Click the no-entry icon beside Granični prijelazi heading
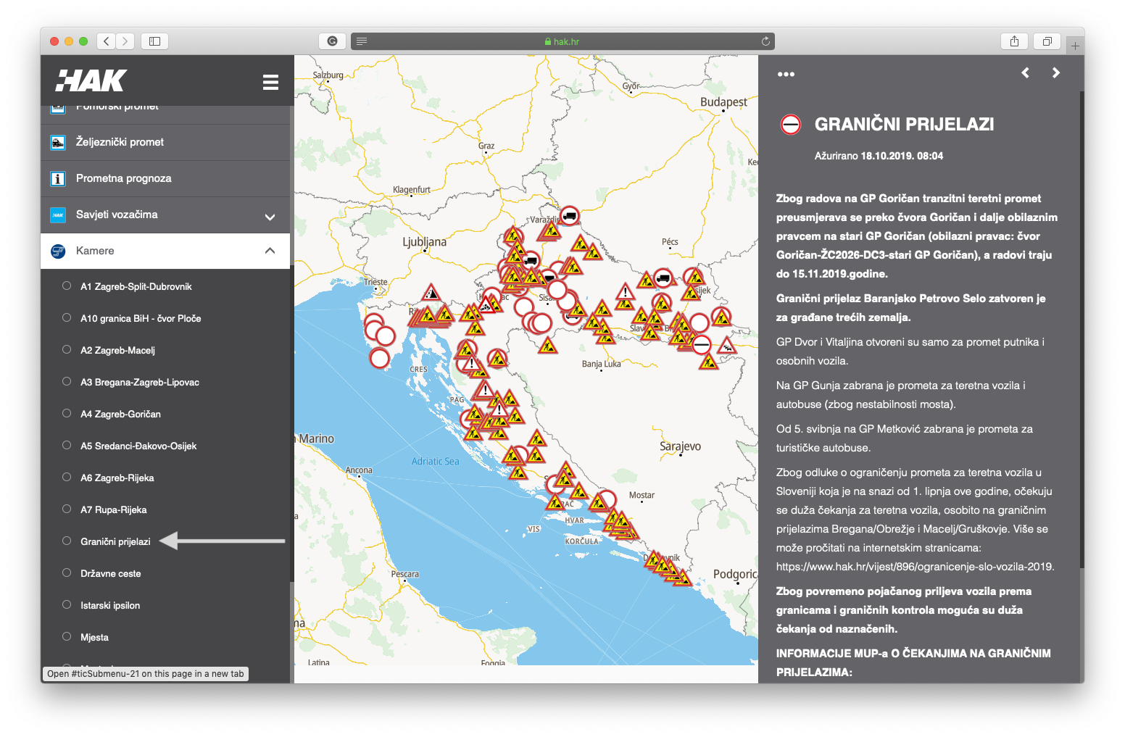Viewport: 1125px width, 737px height. click(x=790, y=125)
